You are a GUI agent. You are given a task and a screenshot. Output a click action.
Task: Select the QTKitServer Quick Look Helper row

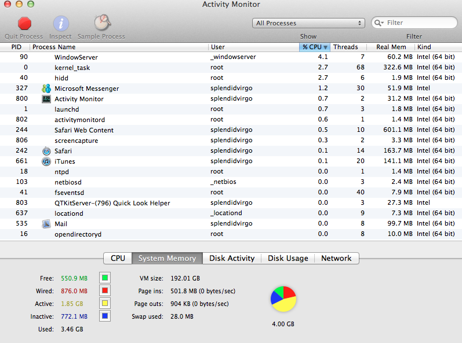pos(231,203)
